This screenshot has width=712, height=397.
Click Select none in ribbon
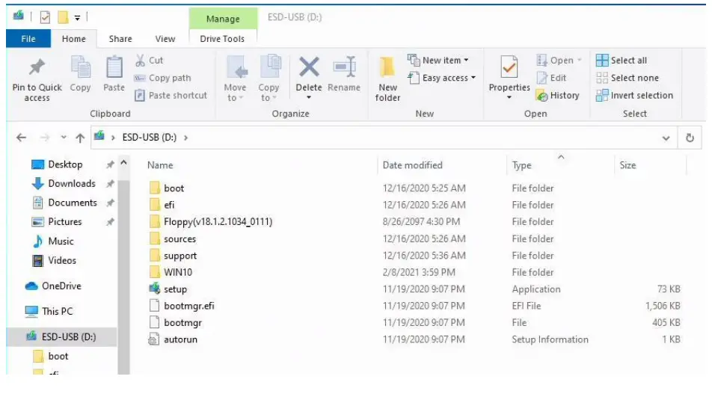627,78
